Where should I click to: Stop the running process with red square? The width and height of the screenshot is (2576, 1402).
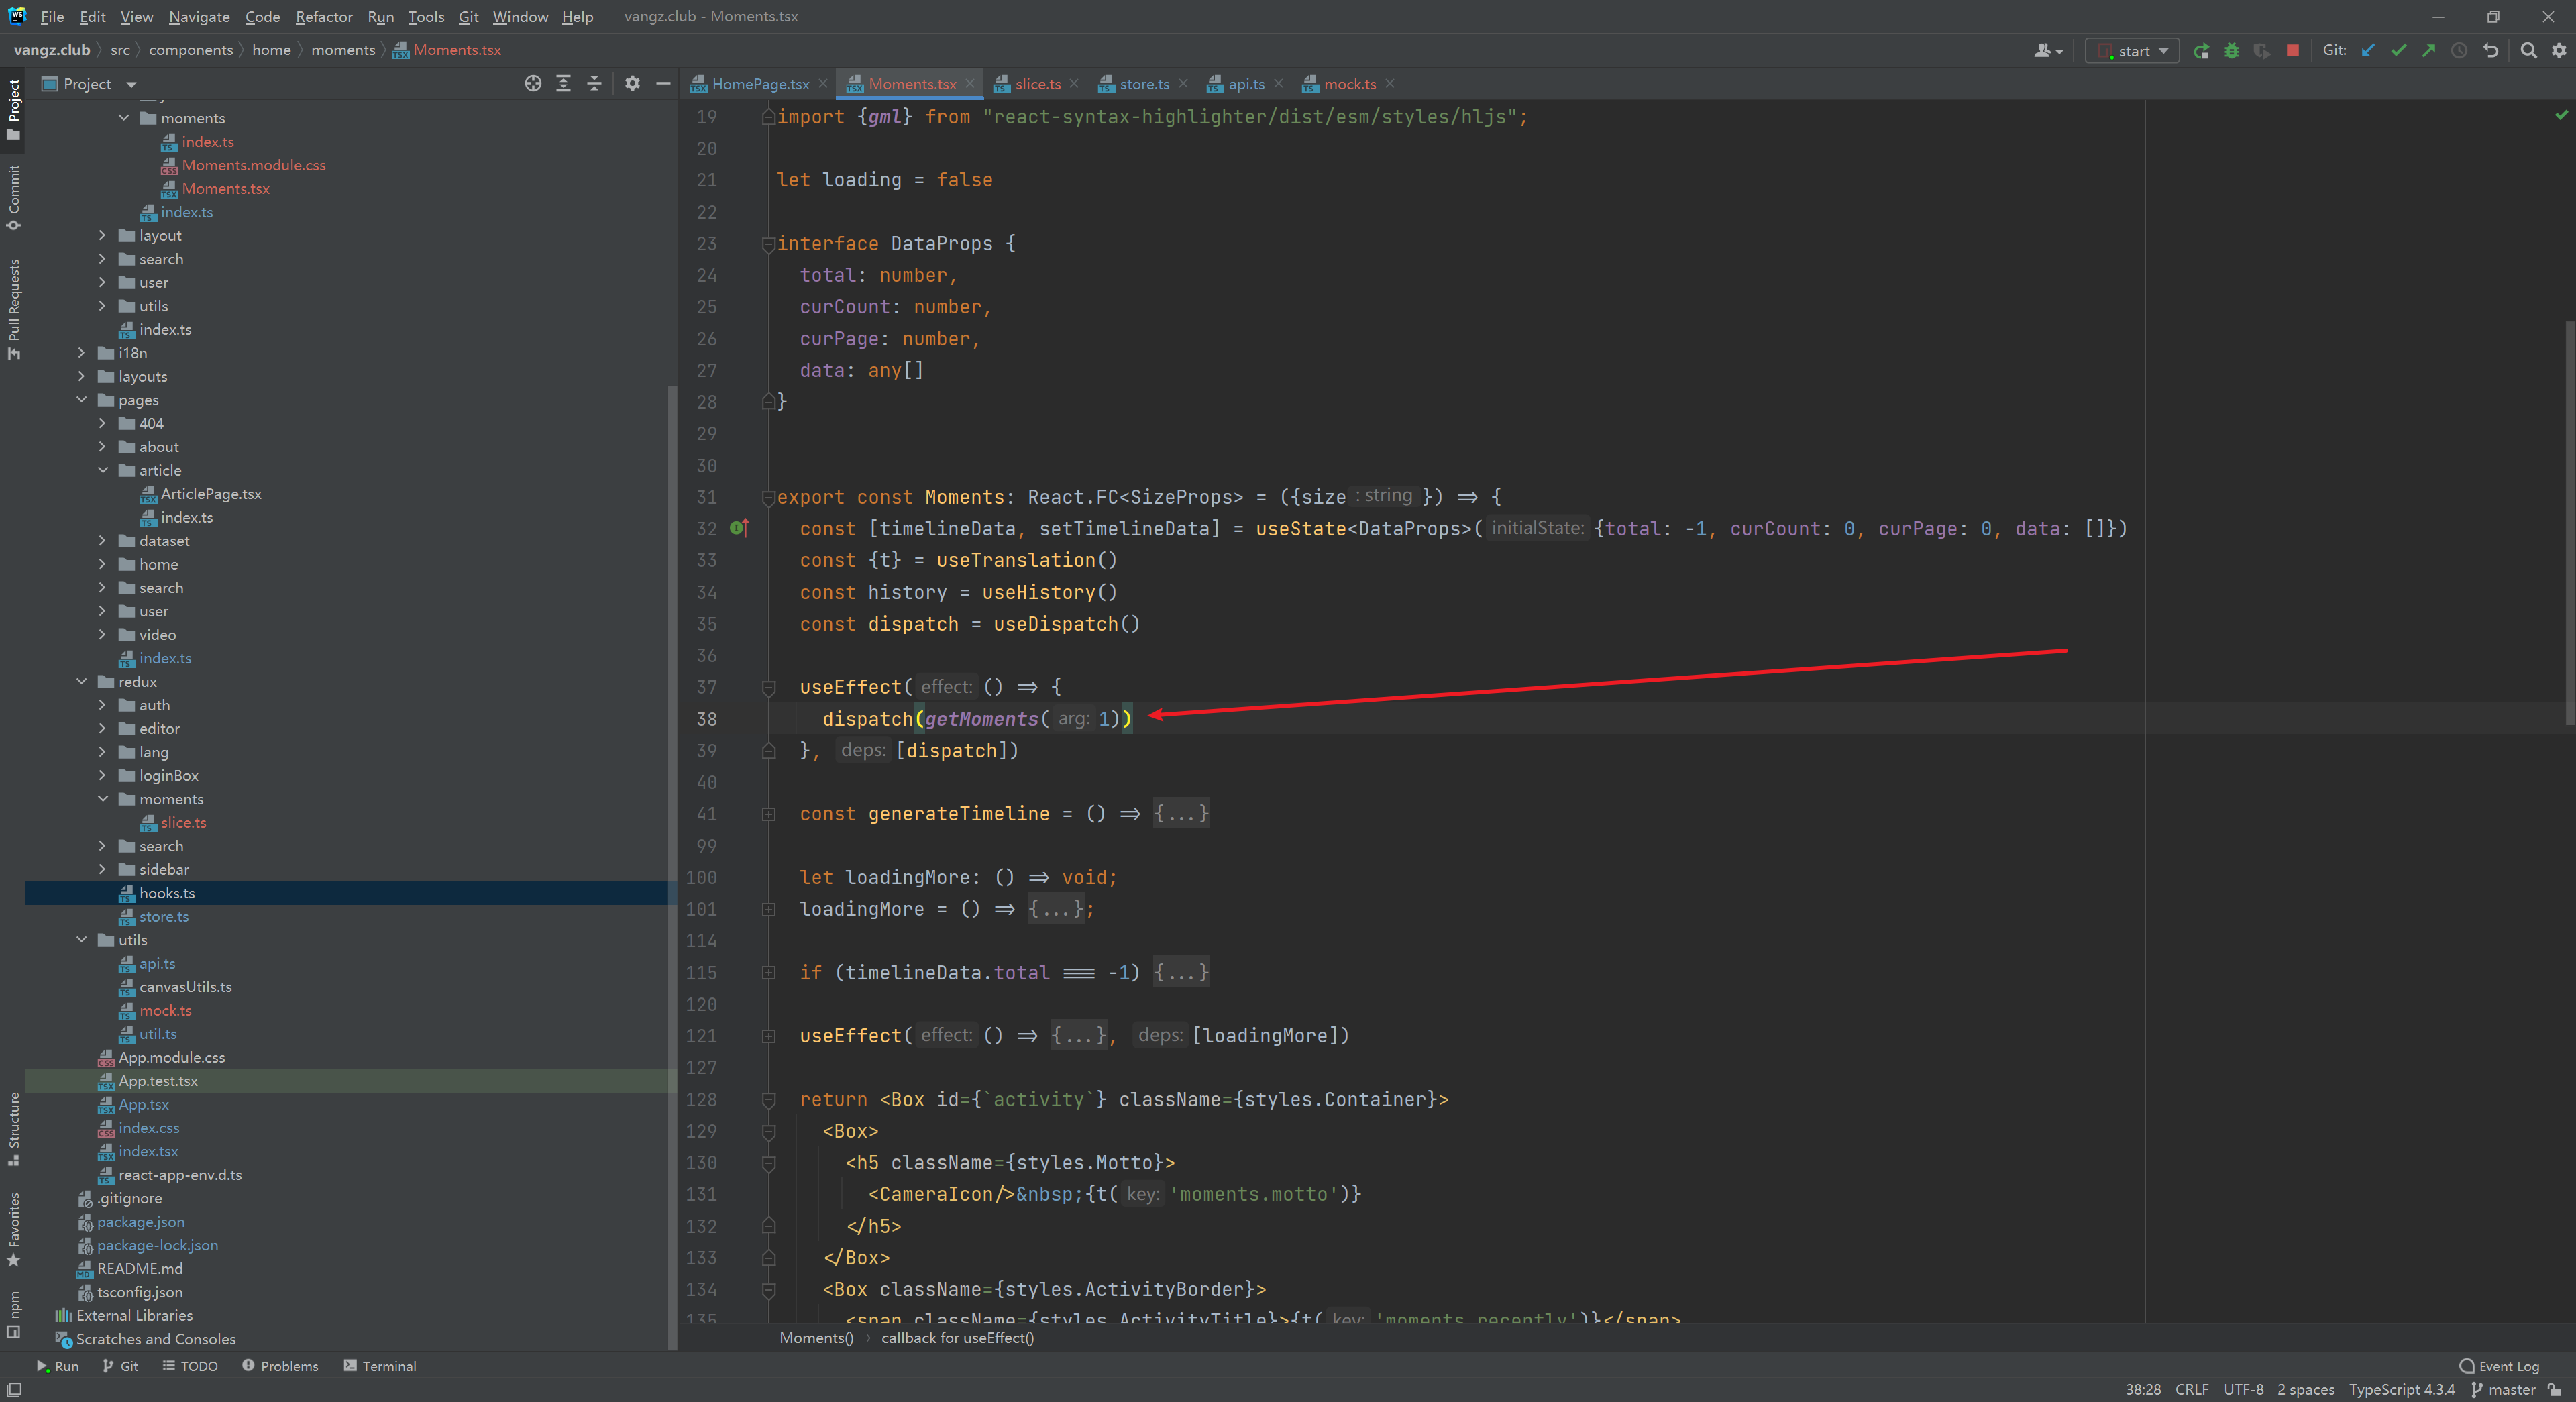click(2292, 50)
